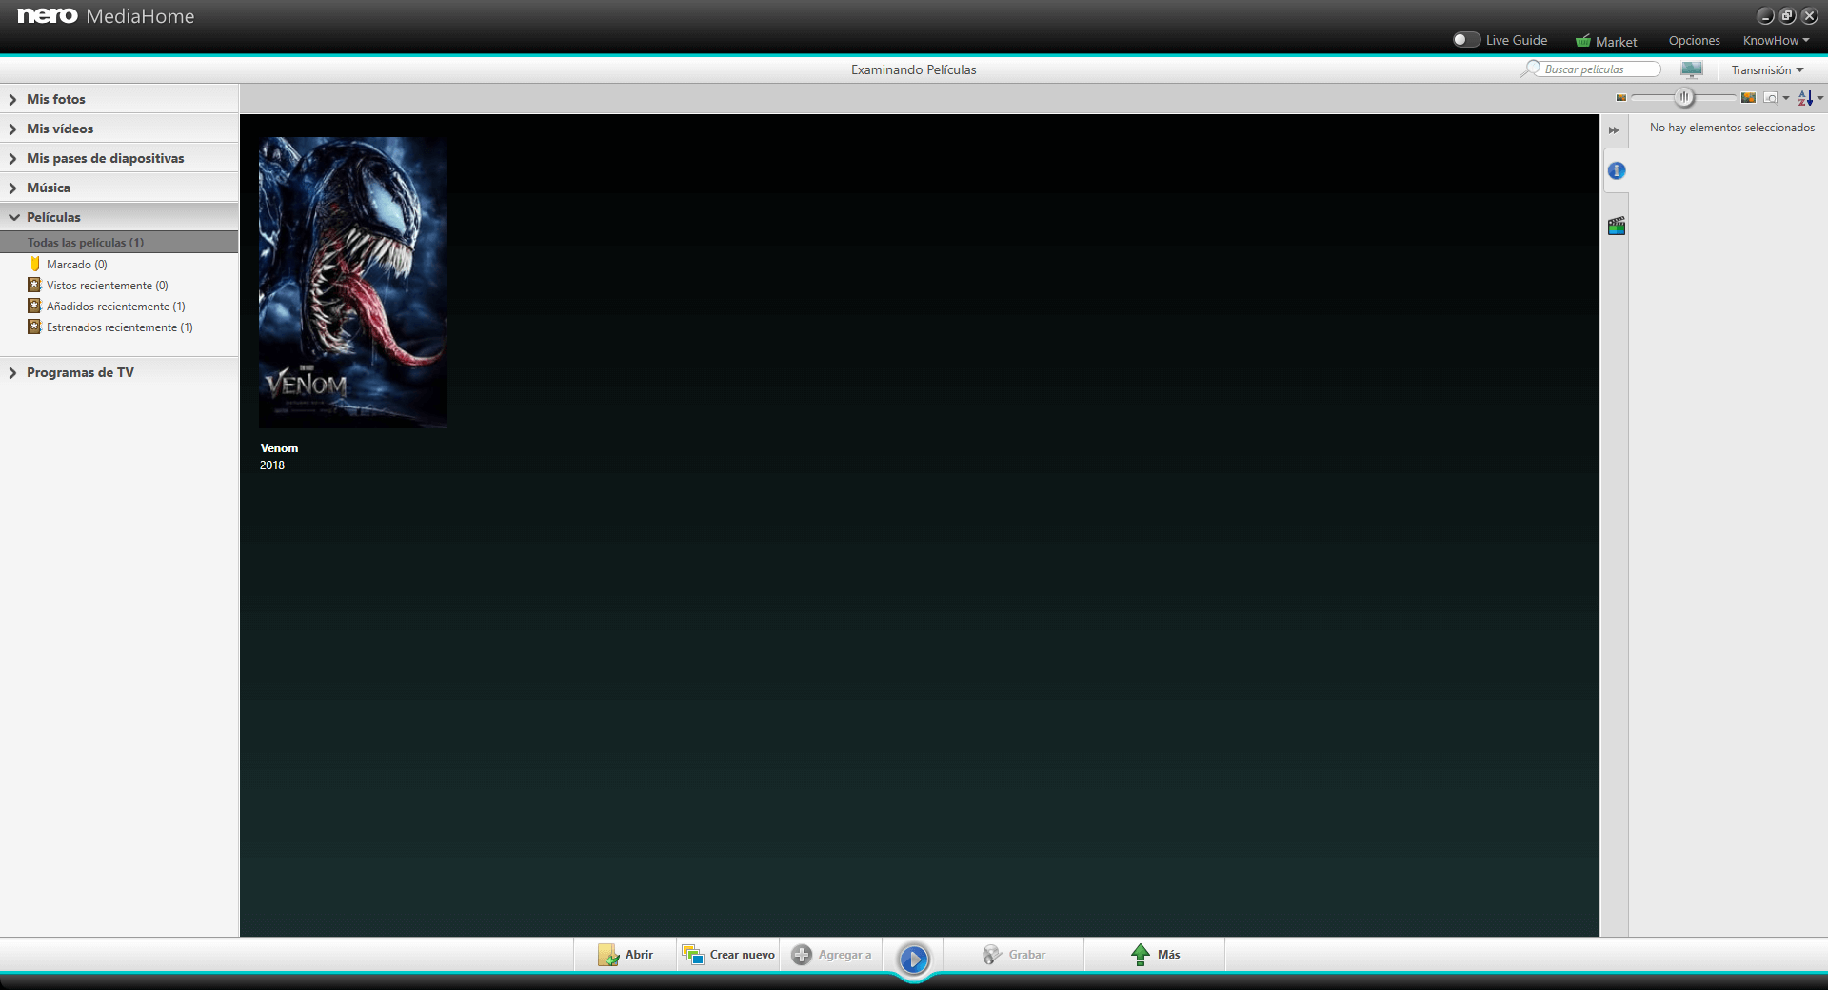This screenshot has height=990, width=1828.
Task: Click 'No hay elementos seleccionados' text
Action: click(x=1732, y=128)
